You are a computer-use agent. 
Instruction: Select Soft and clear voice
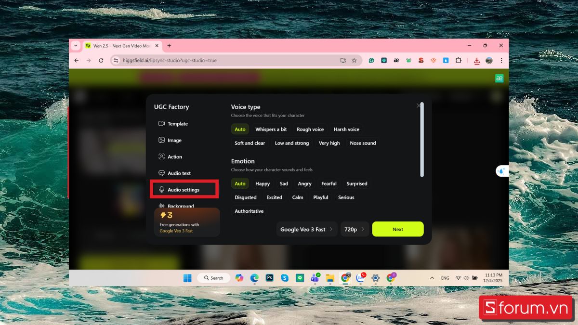250,143
